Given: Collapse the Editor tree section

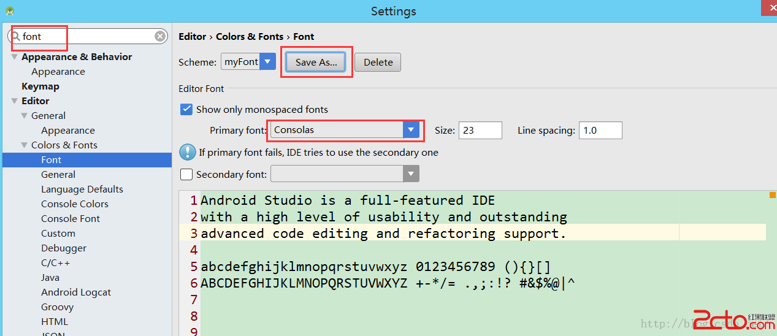Looking at the screenshot, I should click(x=14, y=101).
